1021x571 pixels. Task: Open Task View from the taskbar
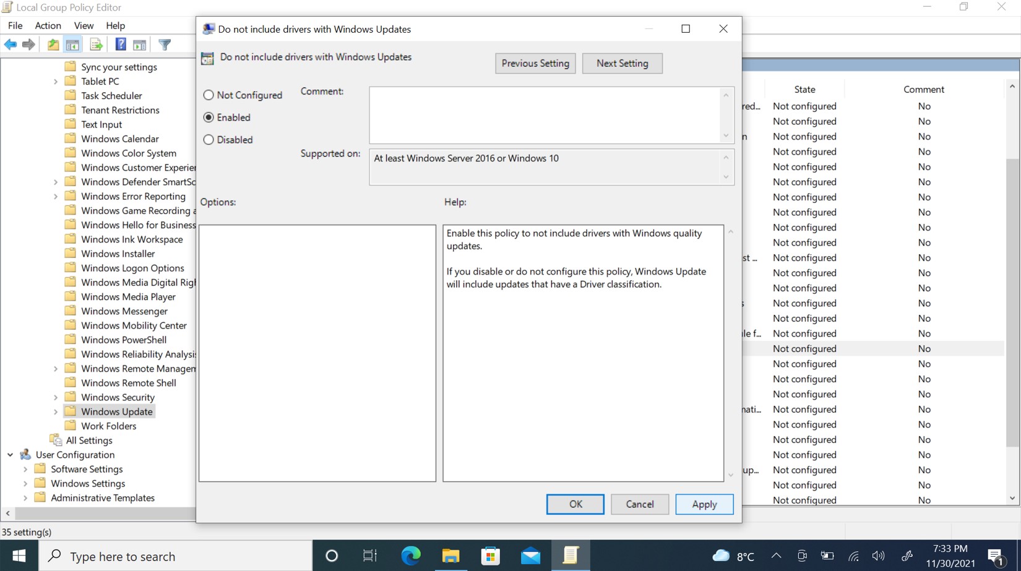click(370, 556)
